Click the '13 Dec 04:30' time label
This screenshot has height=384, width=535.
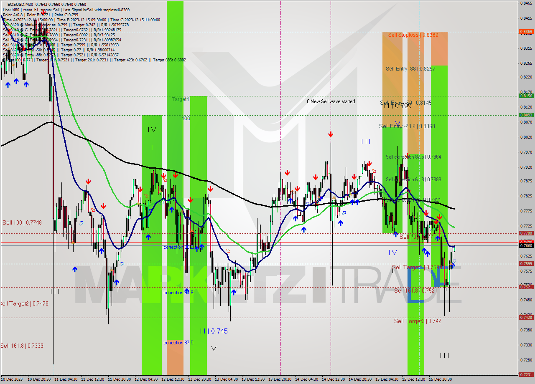click(226, 379)
